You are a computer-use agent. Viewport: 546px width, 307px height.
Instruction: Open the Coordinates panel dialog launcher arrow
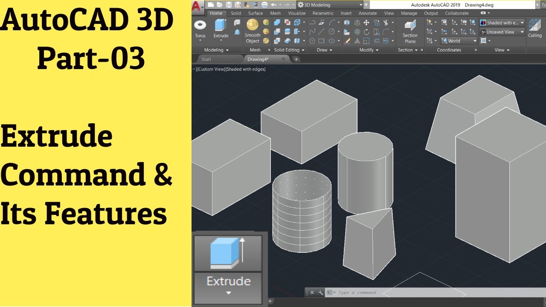(476, 50)
